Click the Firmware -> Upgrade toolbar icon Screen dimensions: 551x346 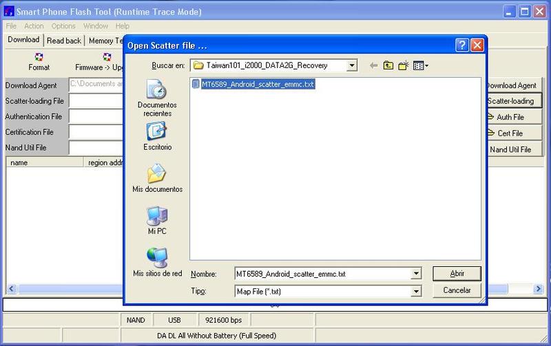click(107, 57)
